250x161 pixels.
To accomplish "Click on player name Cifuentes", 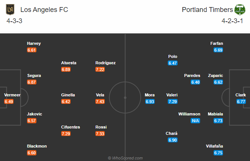I will coord(71,127).
